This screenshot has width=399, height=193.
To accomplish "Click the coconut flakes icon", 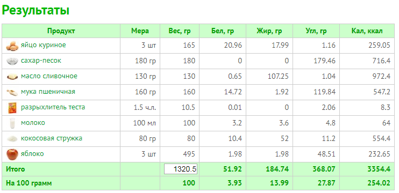I will coord(12,139).
